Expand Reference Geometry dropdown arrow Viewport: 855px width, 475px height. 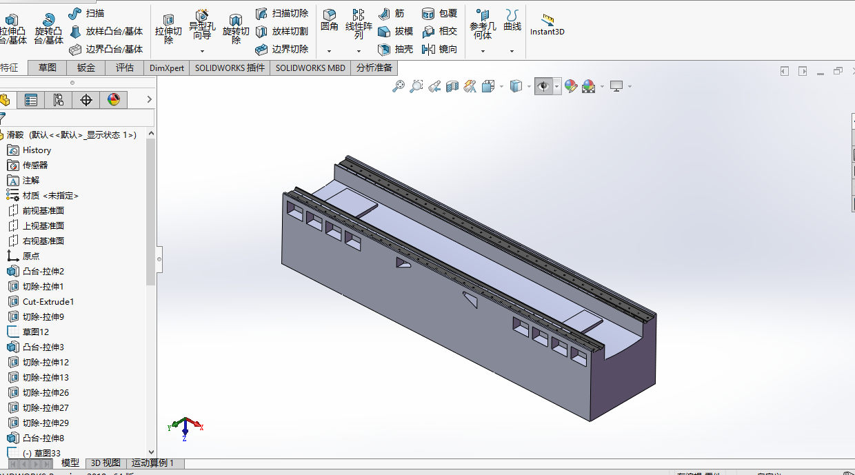[x=483, y=51]
